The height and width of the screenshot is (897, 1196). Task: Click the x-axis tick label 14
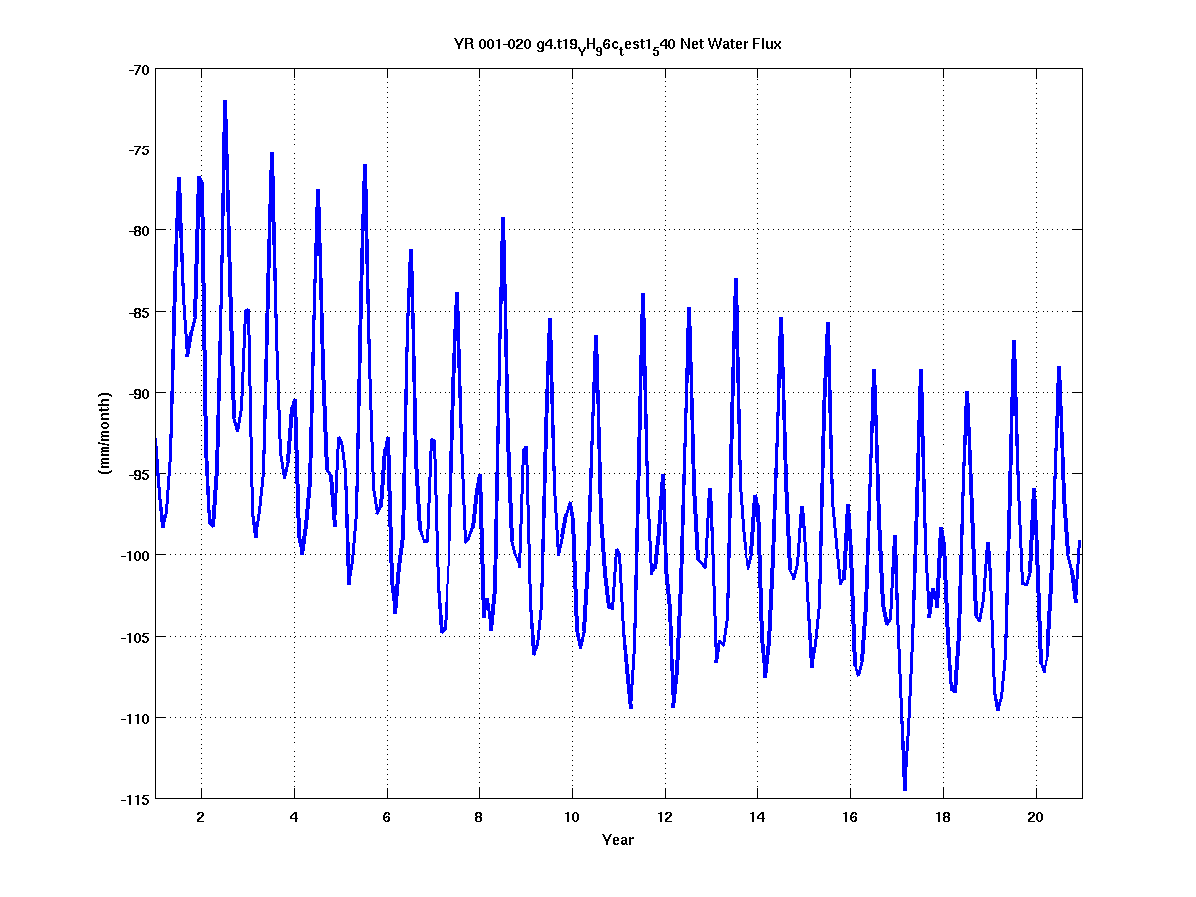pyautogui.click(x=757, y=816)
